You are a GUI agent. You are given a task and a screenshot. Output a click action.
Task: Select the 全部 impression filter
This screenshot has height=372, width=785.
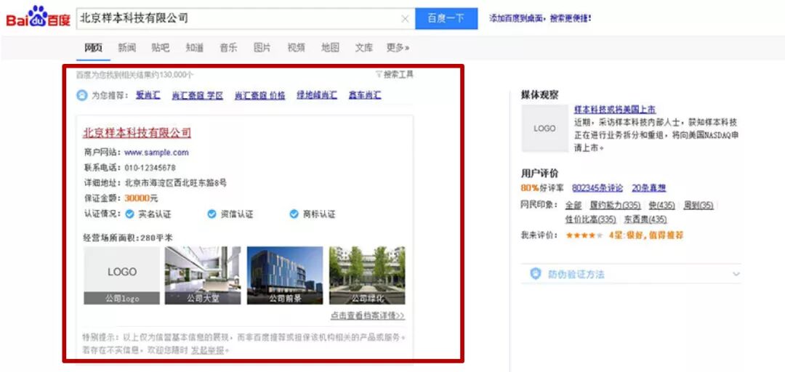tap(573, 206)
